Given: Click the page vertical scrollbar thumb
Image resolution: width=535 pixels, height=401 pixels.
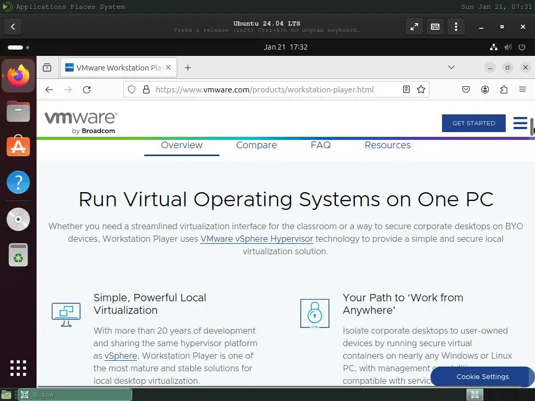Looking at the screenshot, I should tap(531, 126).
